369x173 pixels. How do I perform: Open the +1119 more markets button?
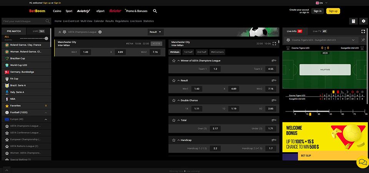156,43
